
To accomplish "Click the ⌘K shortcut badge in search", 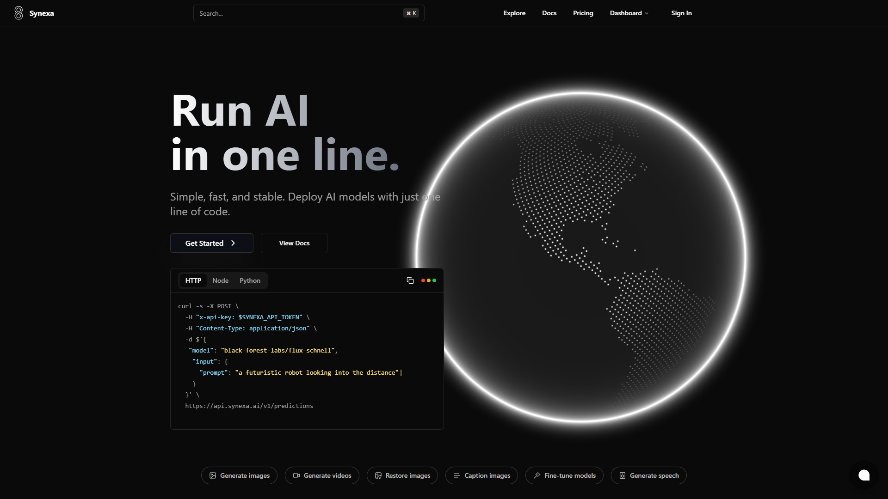I will pyautogui.click(x=411, y=13).
